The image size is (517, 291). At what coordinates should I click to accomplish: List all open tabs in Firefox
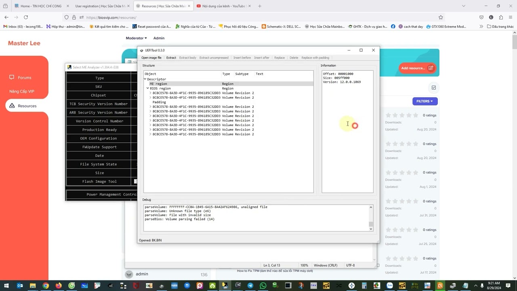pos(463,6)
